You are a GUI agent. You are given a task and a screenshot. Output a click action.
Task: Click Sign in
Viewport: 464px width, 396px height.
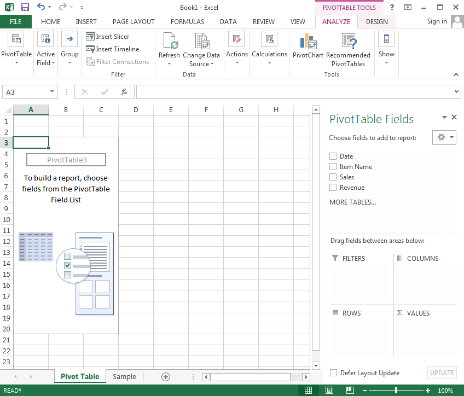click(x=437, y=21)
